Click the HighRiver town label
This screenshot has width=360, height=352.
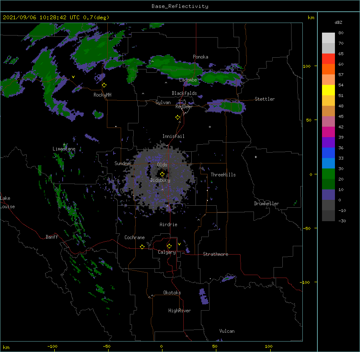coord(180,311)
